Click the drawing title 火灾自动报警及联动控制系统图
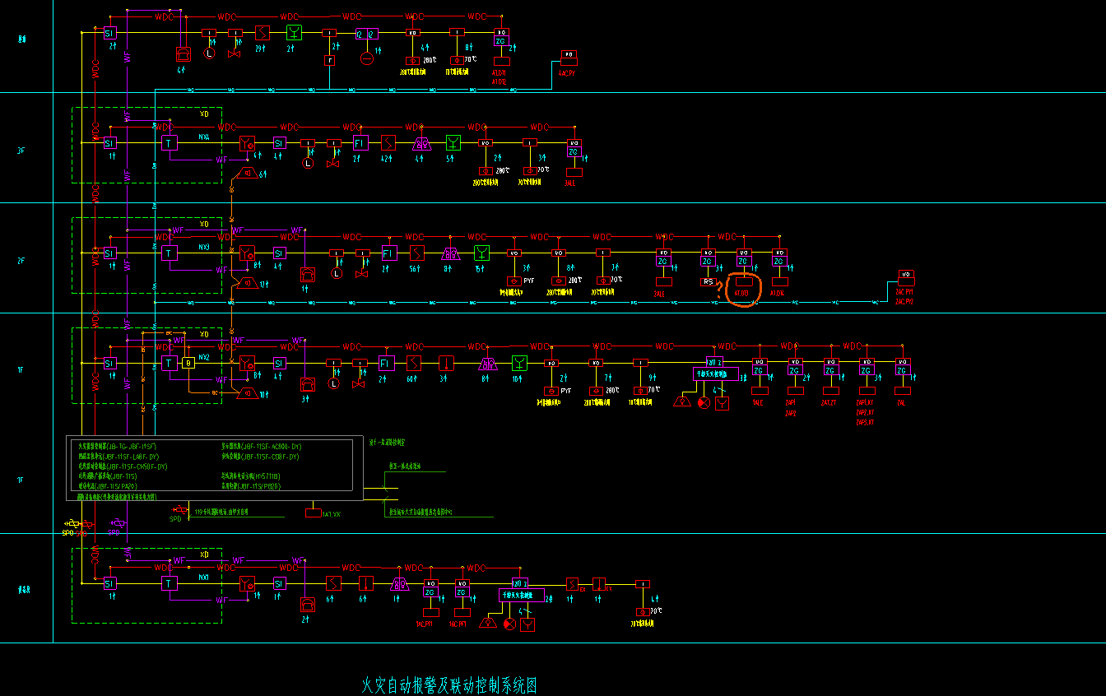 coord(449,684)
